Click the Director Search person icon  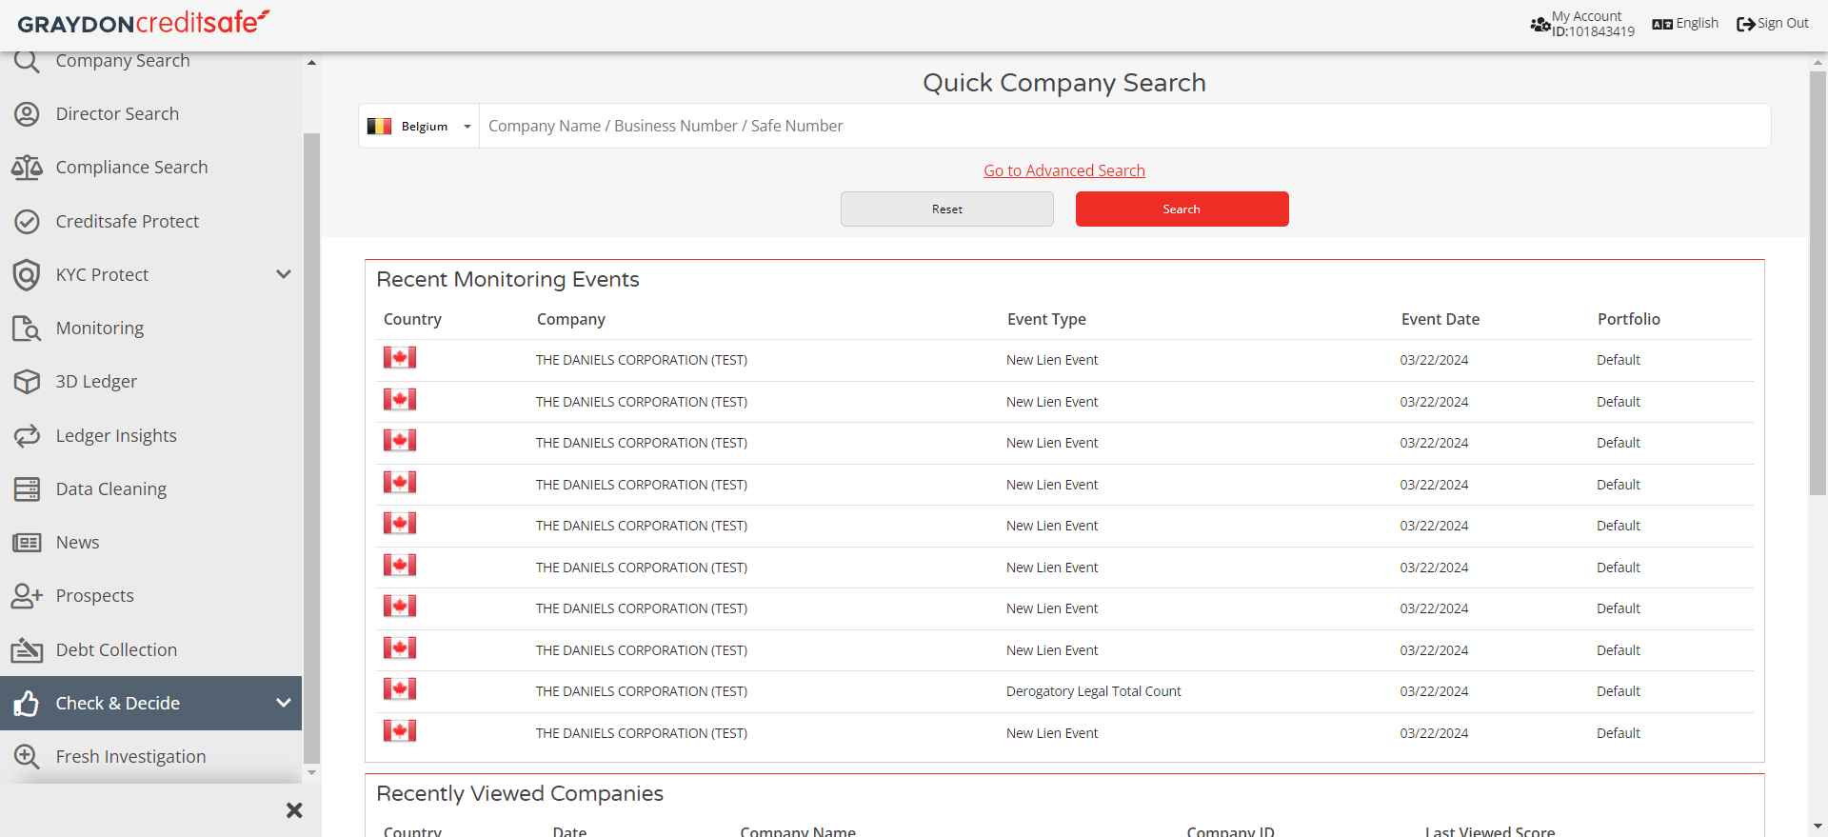(27, 114)
